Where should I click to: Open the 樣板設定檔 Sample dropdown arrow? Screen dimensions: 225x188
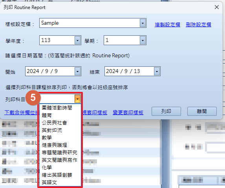[143, 23]
